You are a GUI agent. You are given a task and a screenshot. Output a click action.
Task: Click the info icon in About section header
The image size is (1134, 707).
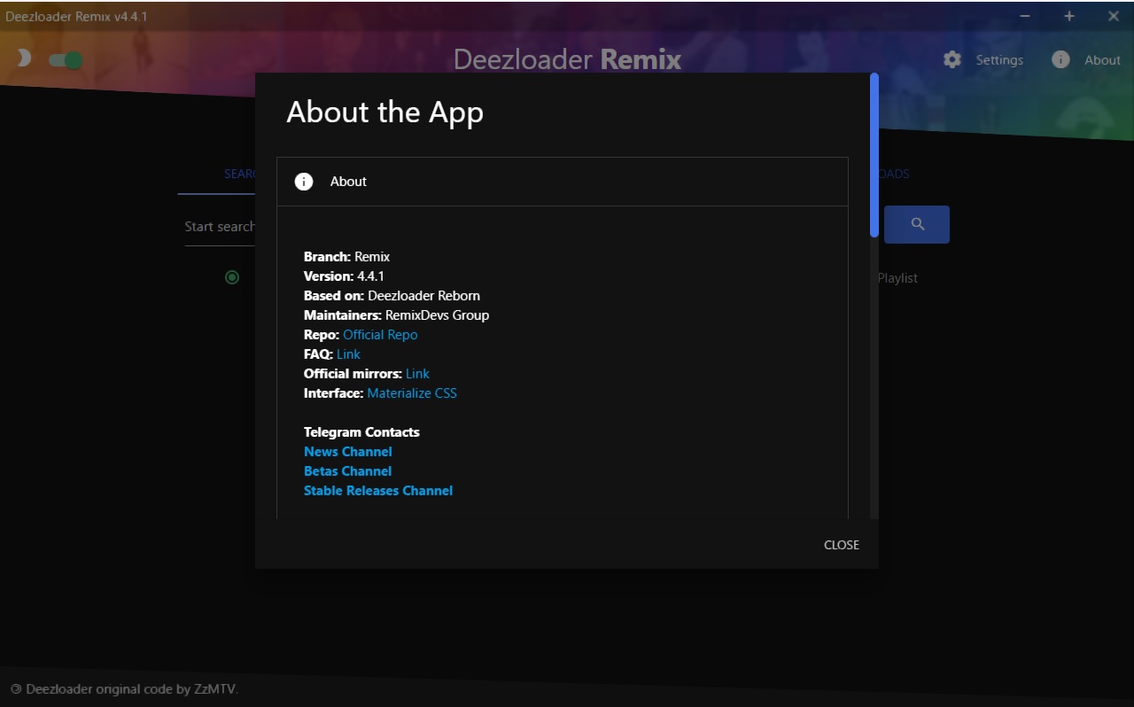click(x=304, y=182)
